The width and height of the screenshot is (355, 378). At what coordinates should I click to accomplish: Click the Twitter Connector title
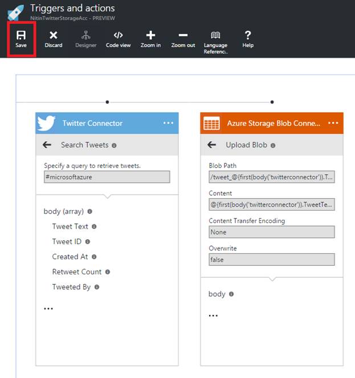coord(92,123)
